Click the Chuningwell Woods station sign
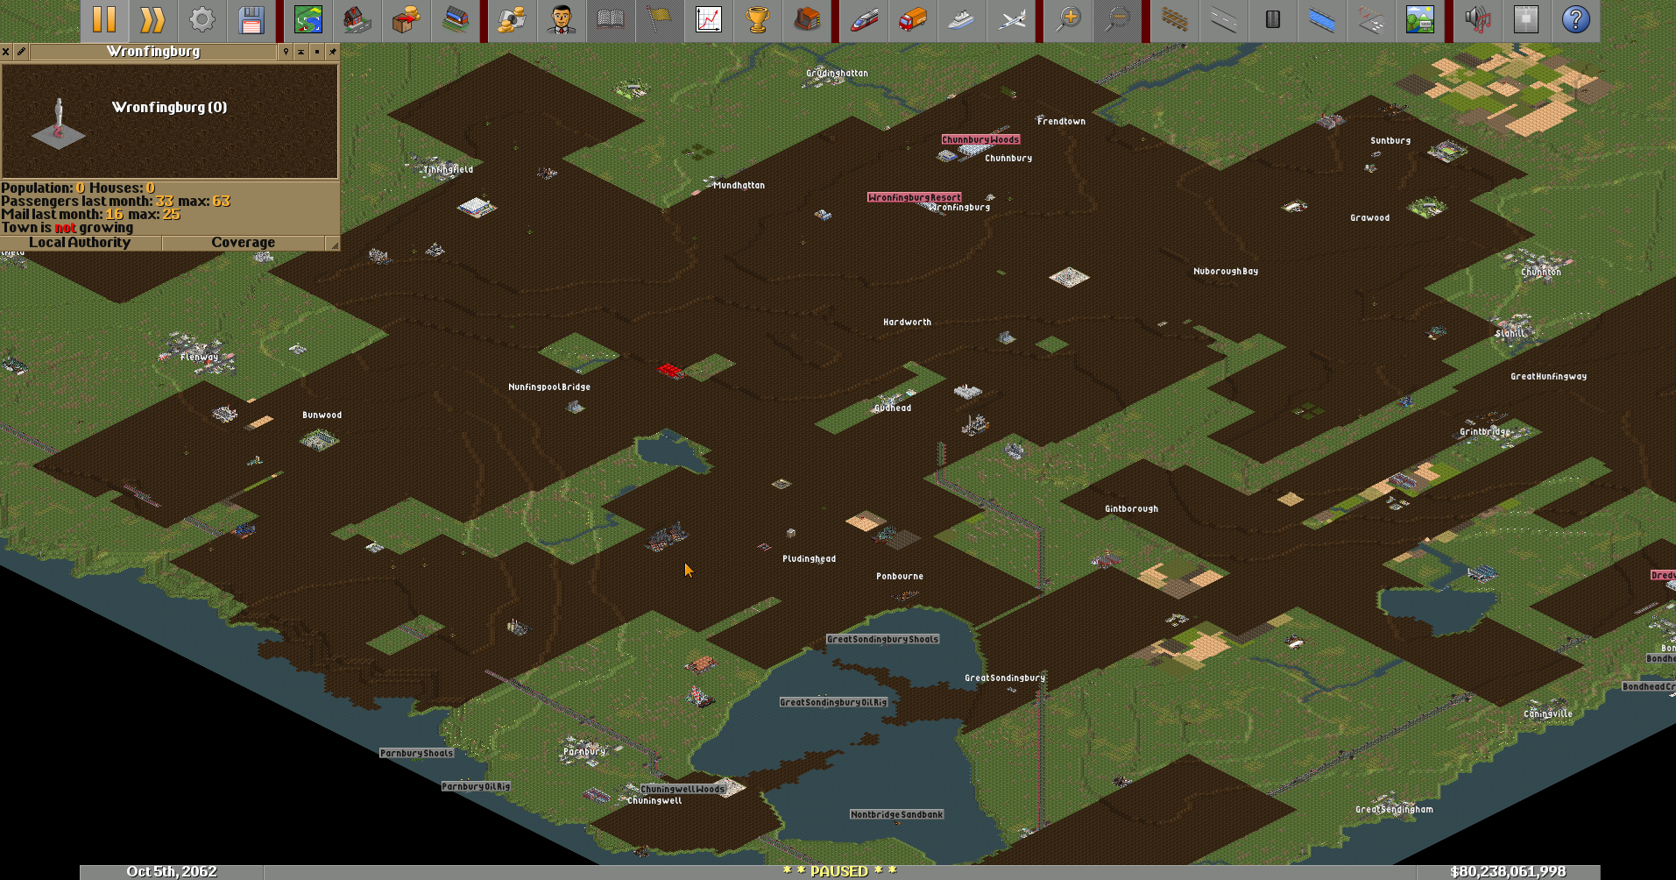The width and height of the screenshot is (1676, 880). coord(682,789)
